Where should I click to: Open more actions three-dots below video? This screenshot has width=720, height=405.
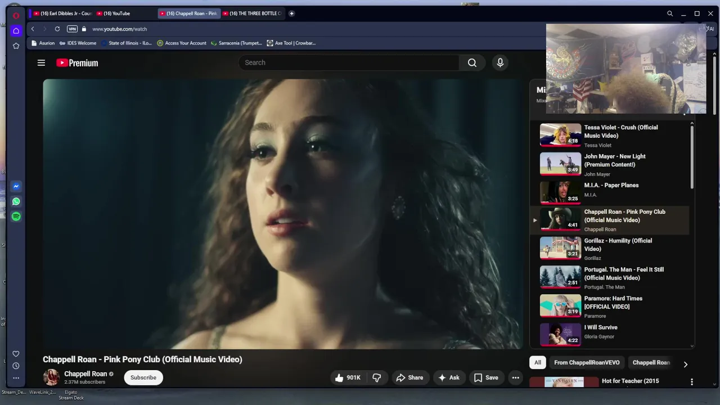(516, 377)
